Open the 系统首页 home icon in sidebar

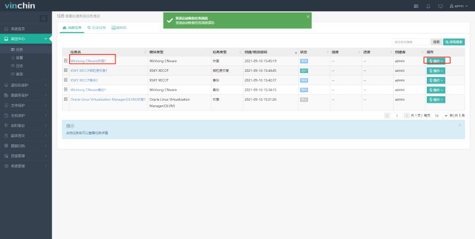(x=7, y=29)
